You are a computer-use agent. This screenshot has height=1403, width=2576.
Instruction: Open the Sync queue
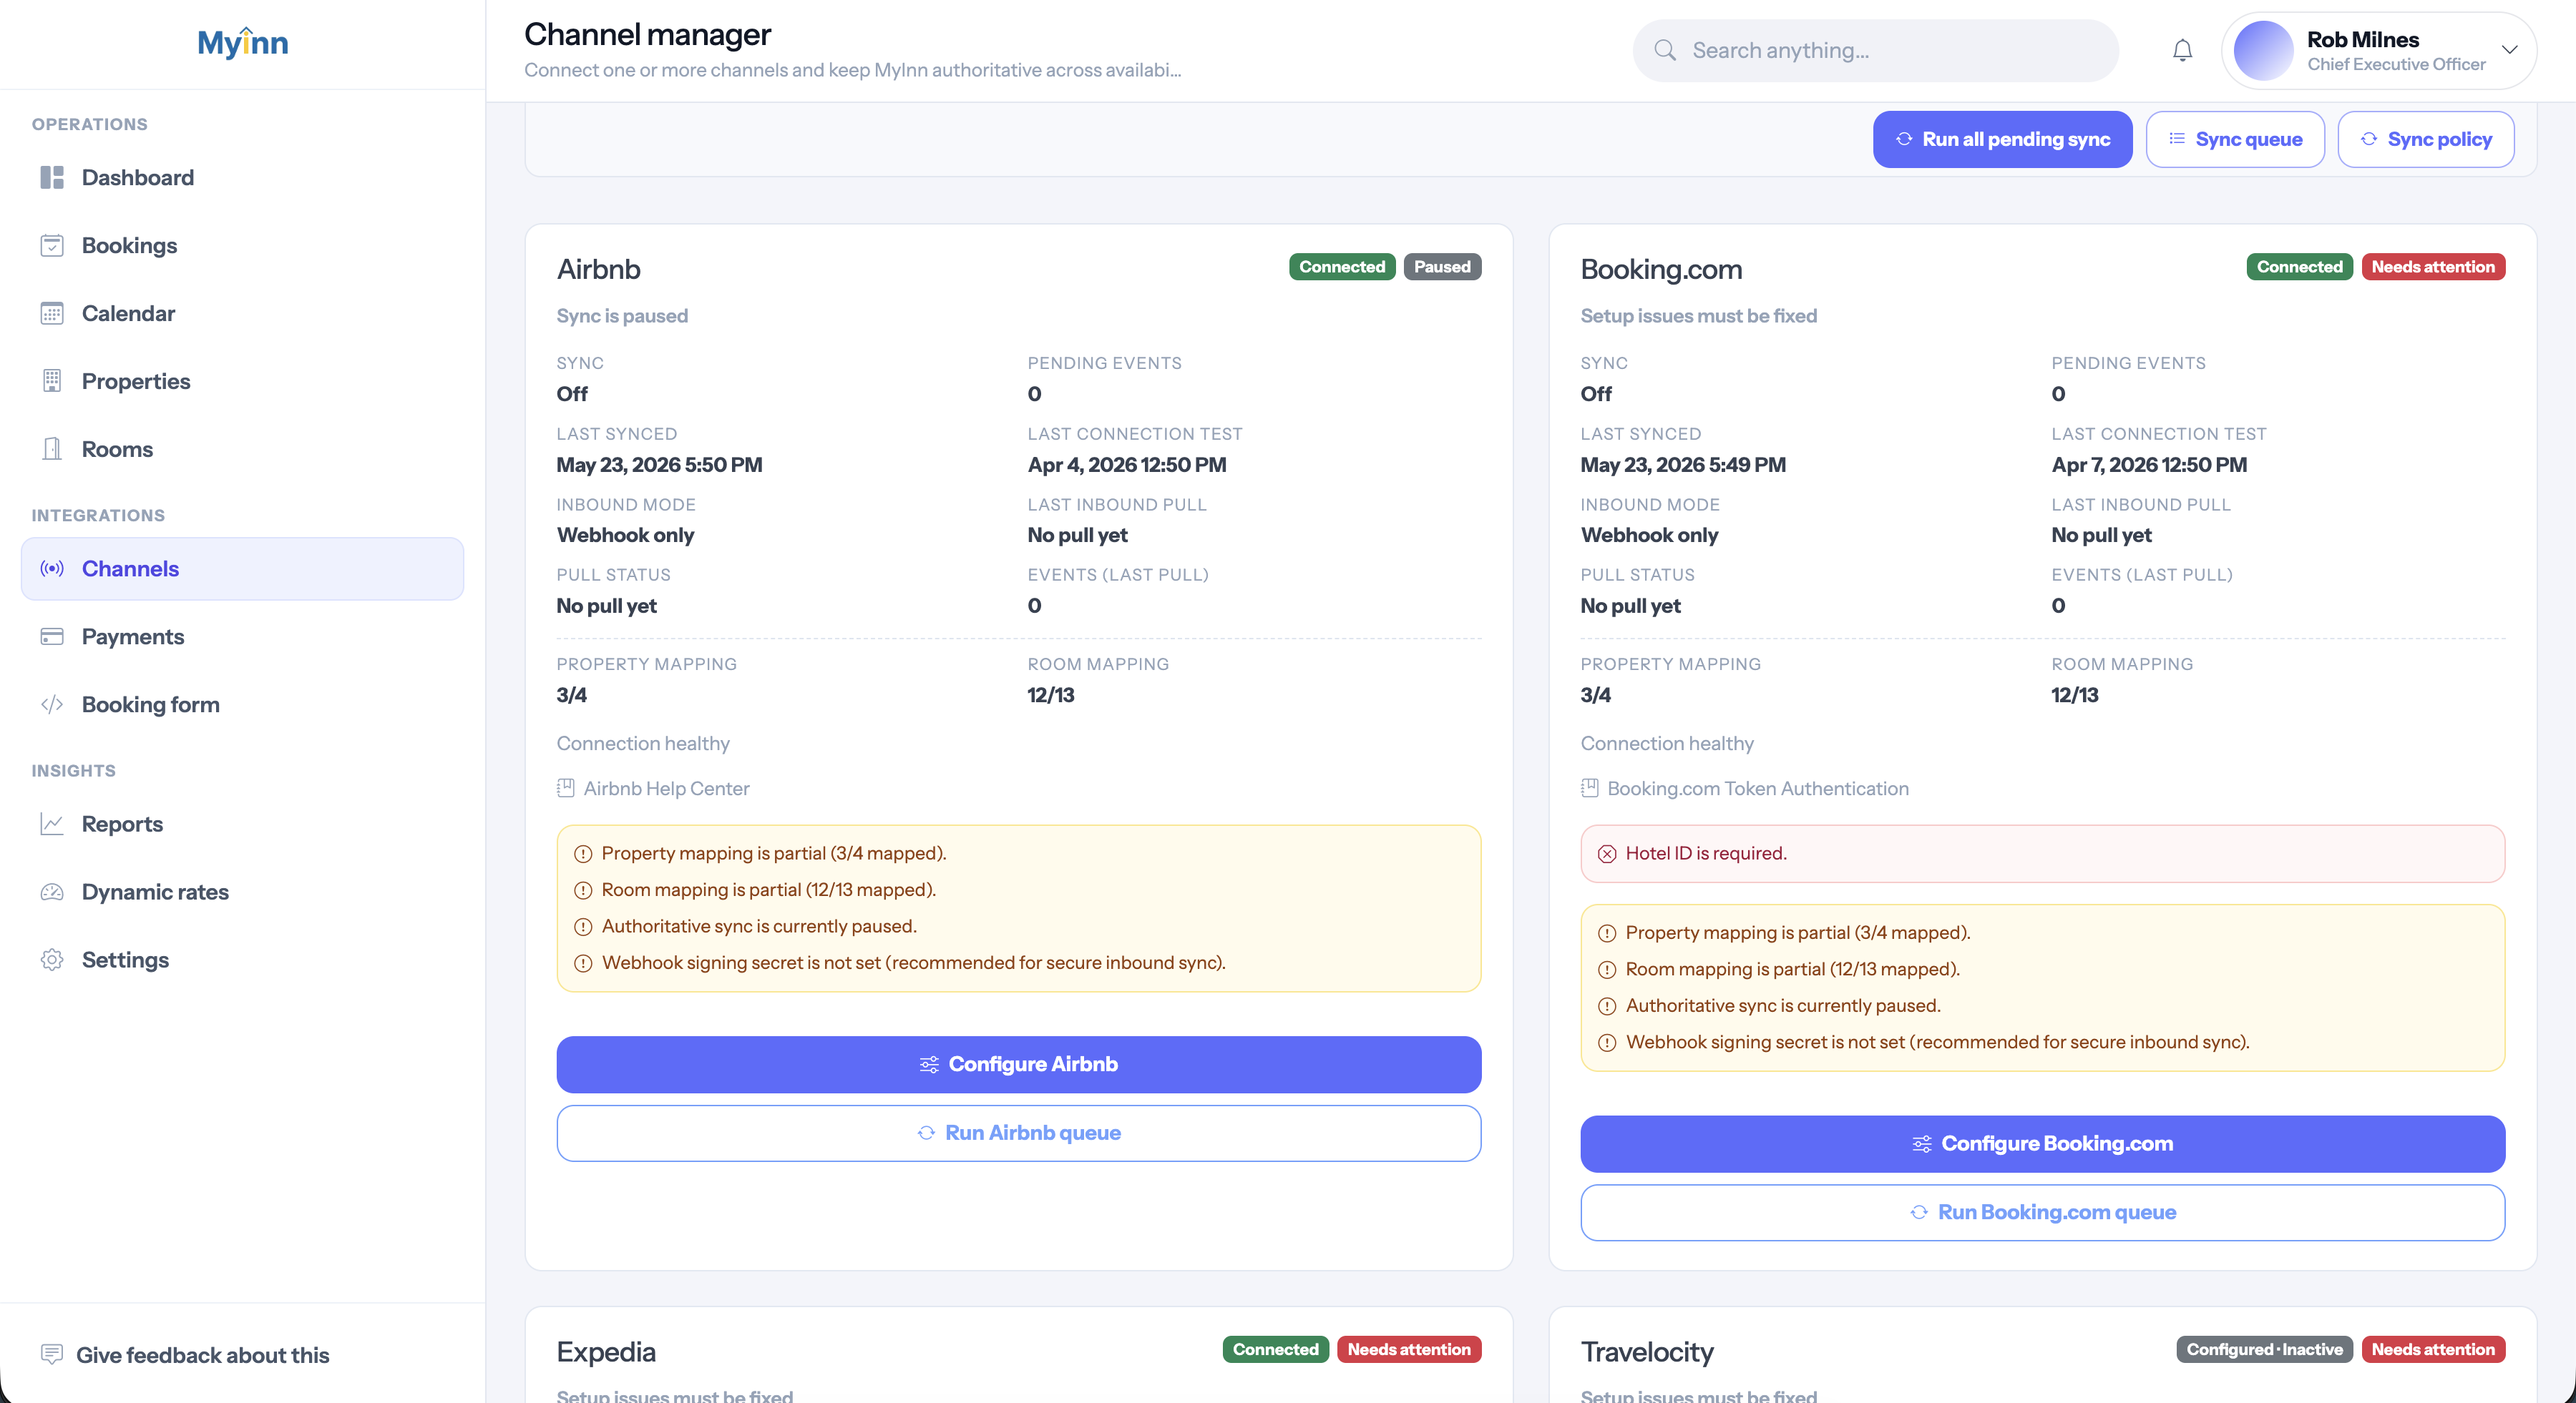tap(2235, 139)
